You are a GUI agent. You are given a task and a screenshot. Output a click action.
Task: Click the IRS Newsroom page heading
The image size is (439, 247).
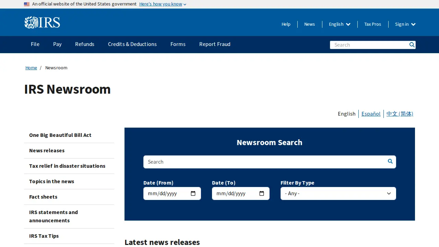[68, 89]
